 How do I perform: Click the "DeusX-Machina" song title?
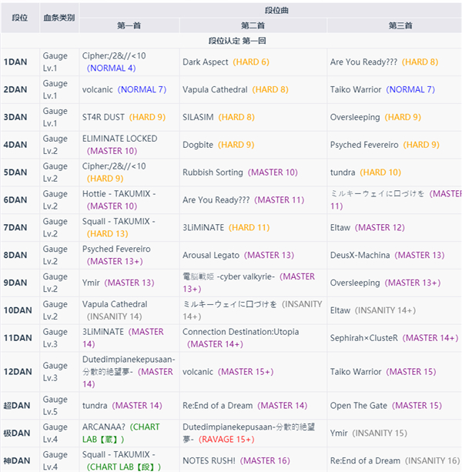click(x=360, y=255)
